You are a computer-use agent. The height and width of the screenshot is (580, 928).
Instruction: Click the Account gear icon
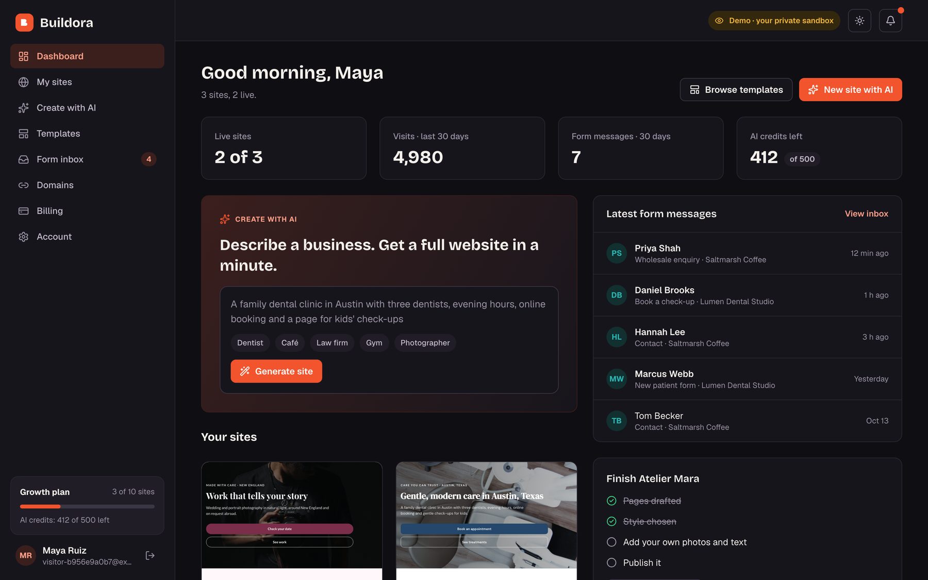[24, 237]
